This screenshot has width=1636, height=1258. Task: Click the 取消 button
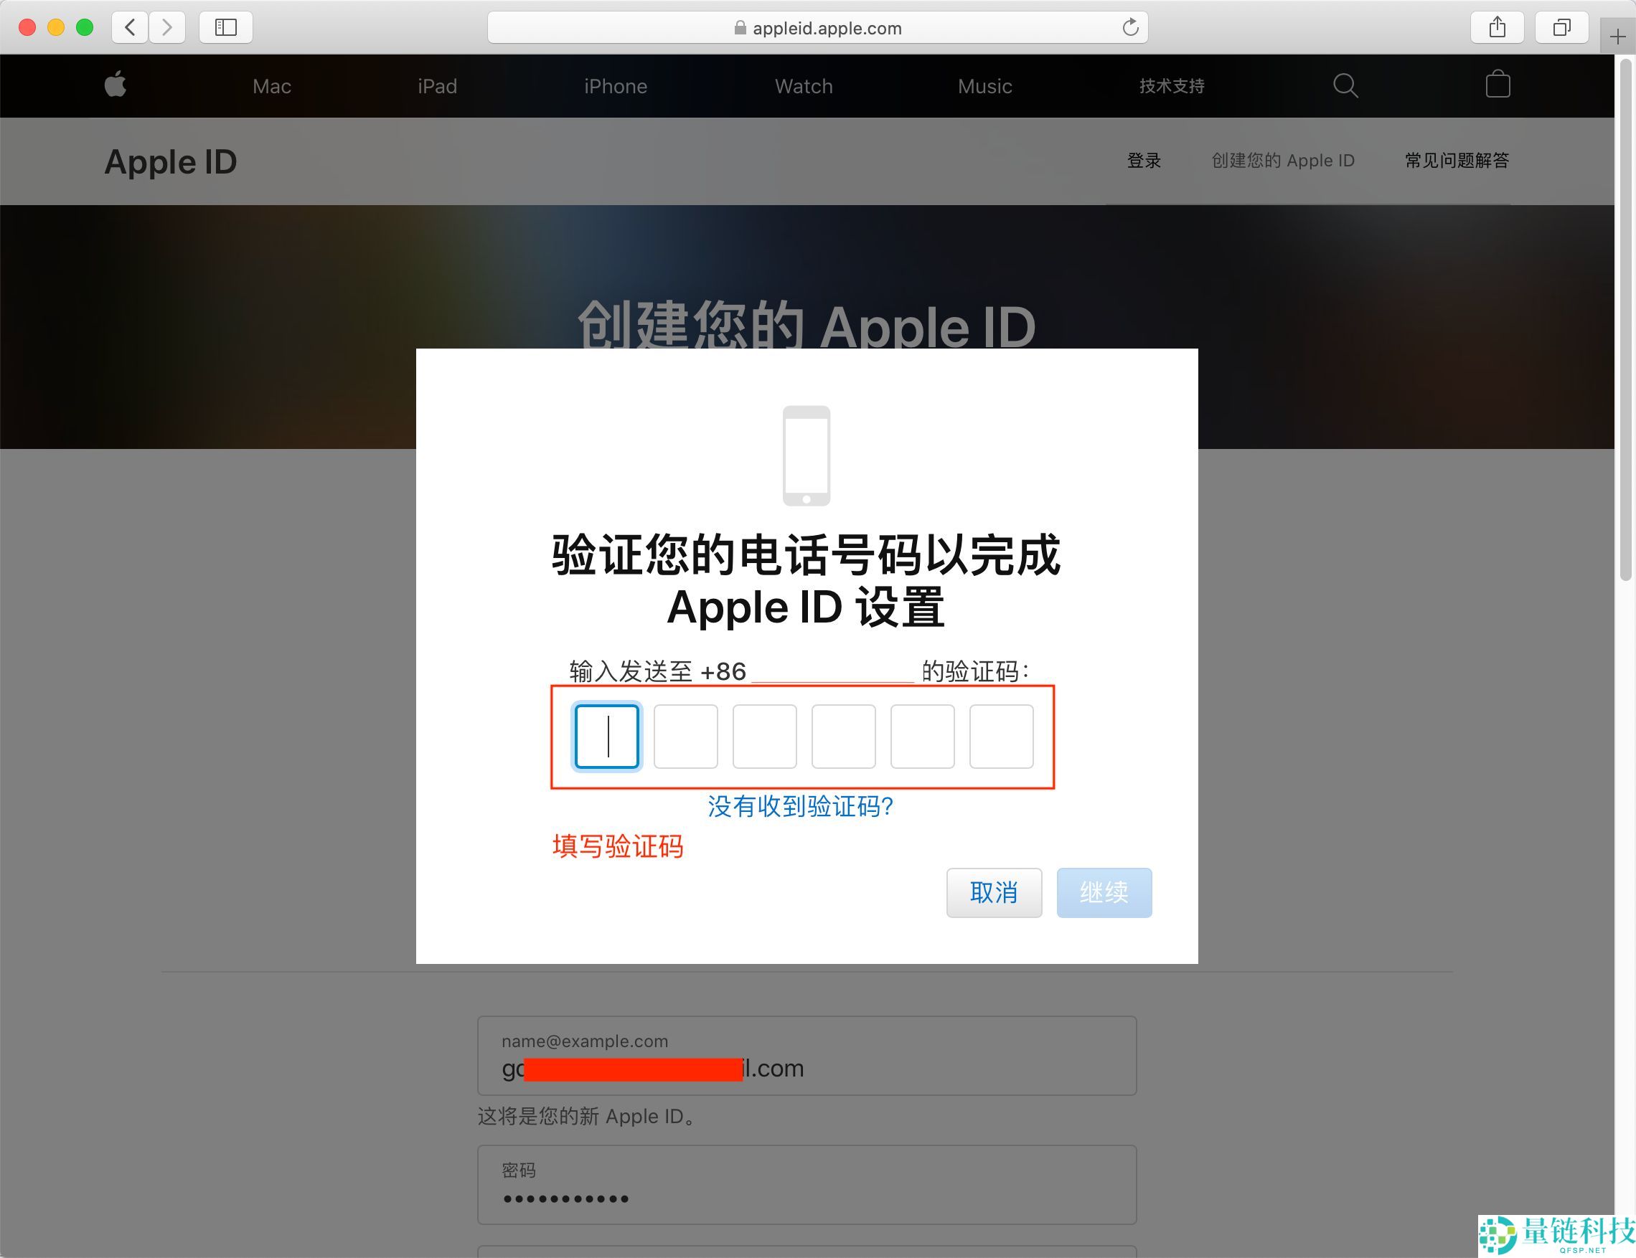tap(994, 893)
